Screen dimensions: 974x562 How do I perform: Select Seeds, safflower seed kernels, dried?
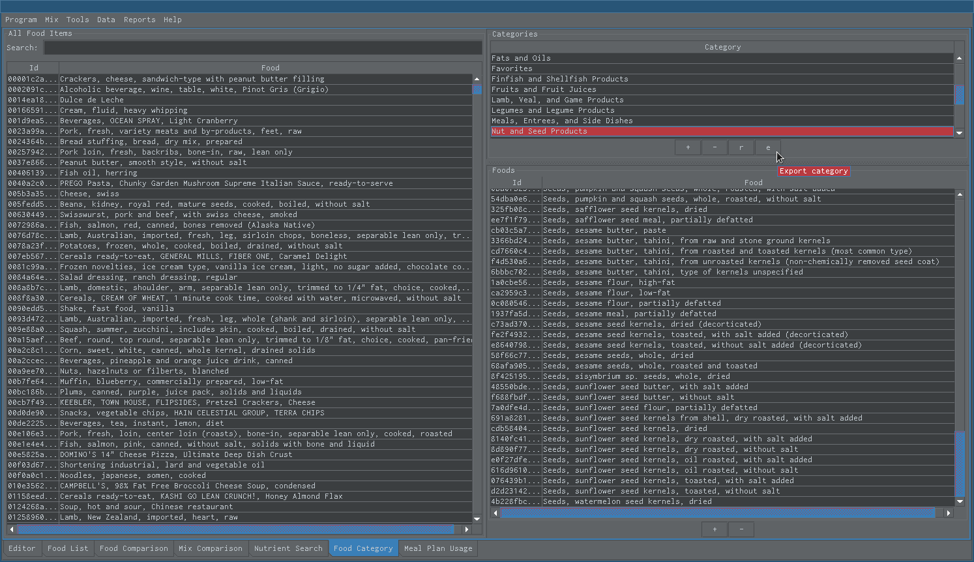(722, 209)
